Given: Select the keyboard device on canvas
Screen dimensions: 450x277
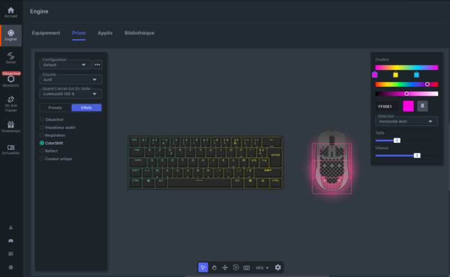Looking at the screenshot, I should pyautogui.click(x=205, y=163).
